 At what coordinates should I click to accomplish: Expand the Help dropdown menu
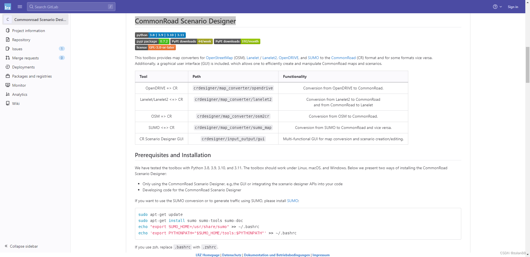497,7
